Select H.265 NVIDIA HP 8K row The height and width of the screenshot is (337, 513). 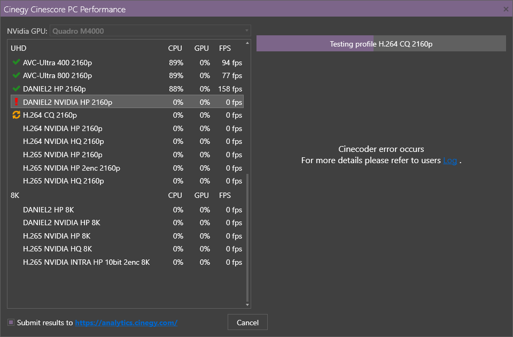[127, 236]
